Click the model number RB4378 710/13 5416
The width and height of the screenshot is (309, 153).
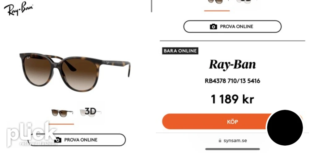click(x=233, y=81)
